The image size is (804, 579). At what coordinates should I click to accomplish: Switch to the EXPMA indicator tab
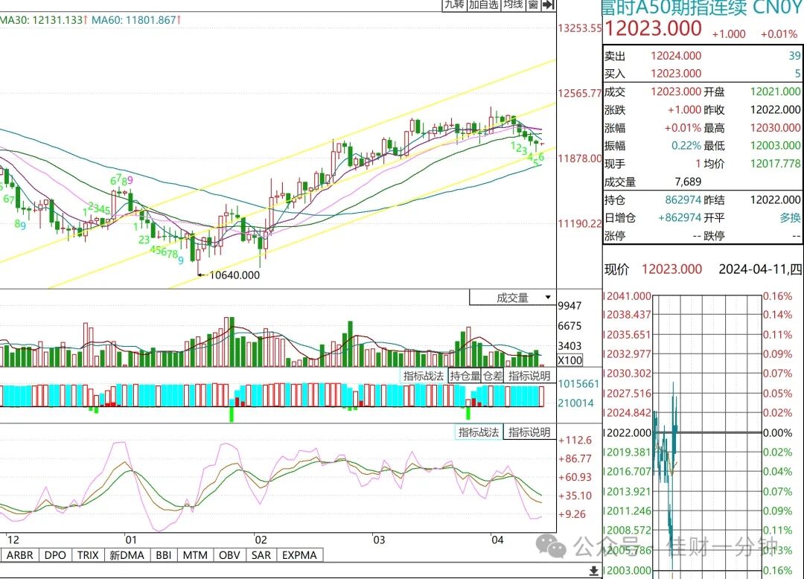tap(299, 555)
